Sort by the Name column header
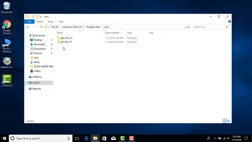252x142 pixels. pos(60,33)
